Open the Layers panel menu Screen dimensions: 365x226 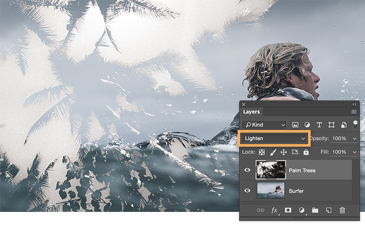pyautogui.click(x=354, y=112)
